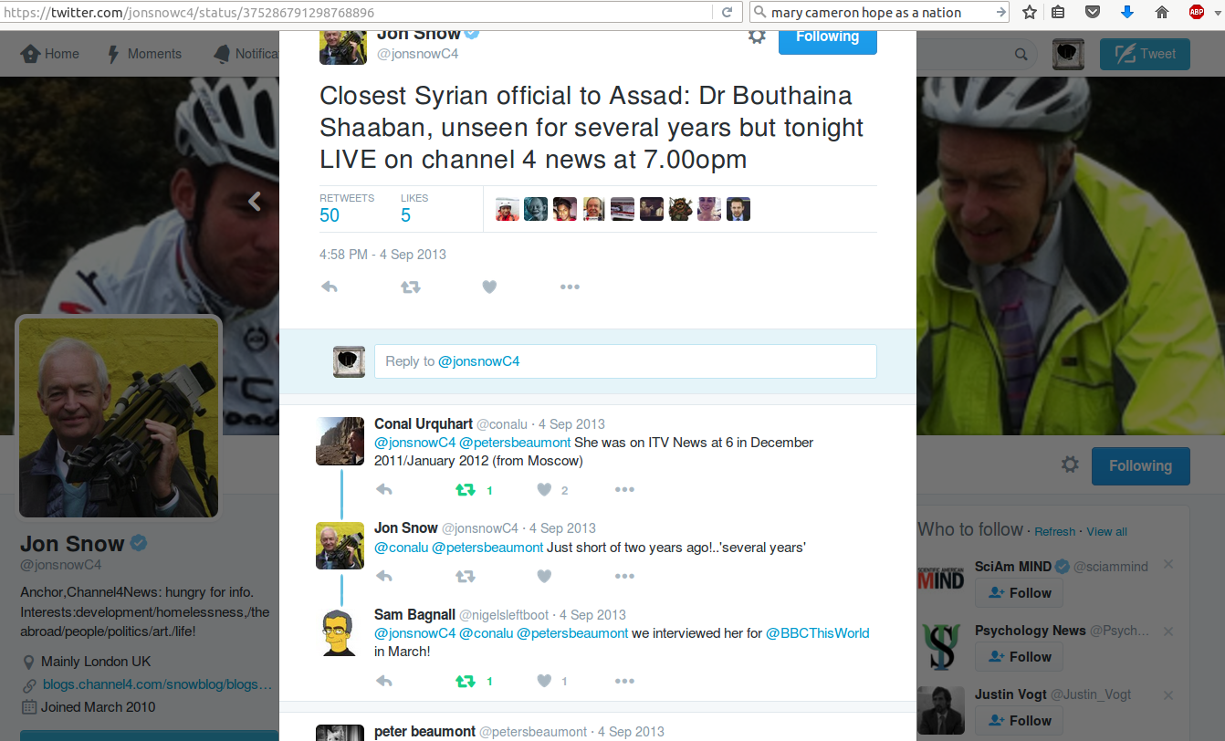Like the main tweet with heart icon
Image resolution: width=1225 pixels, height=741 pixels.
pyautogui.click(x=489, y=287)
